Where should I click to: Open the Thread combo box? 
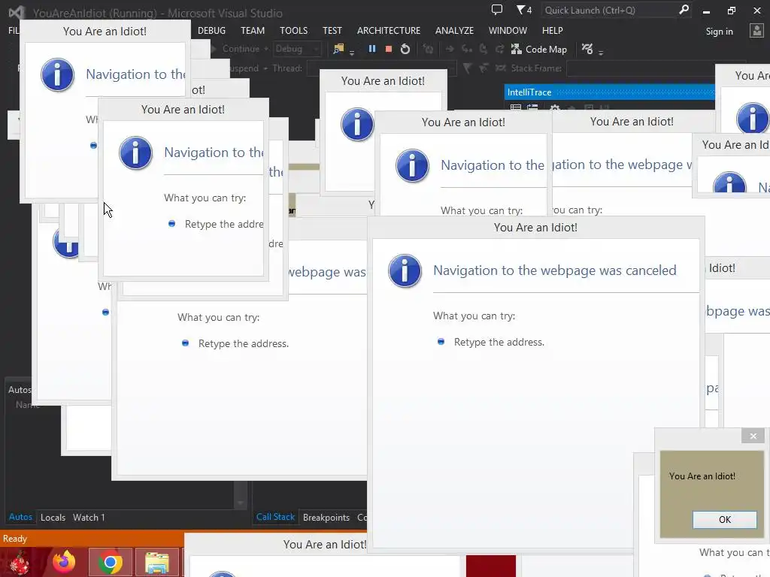click(x=383, y=68)
